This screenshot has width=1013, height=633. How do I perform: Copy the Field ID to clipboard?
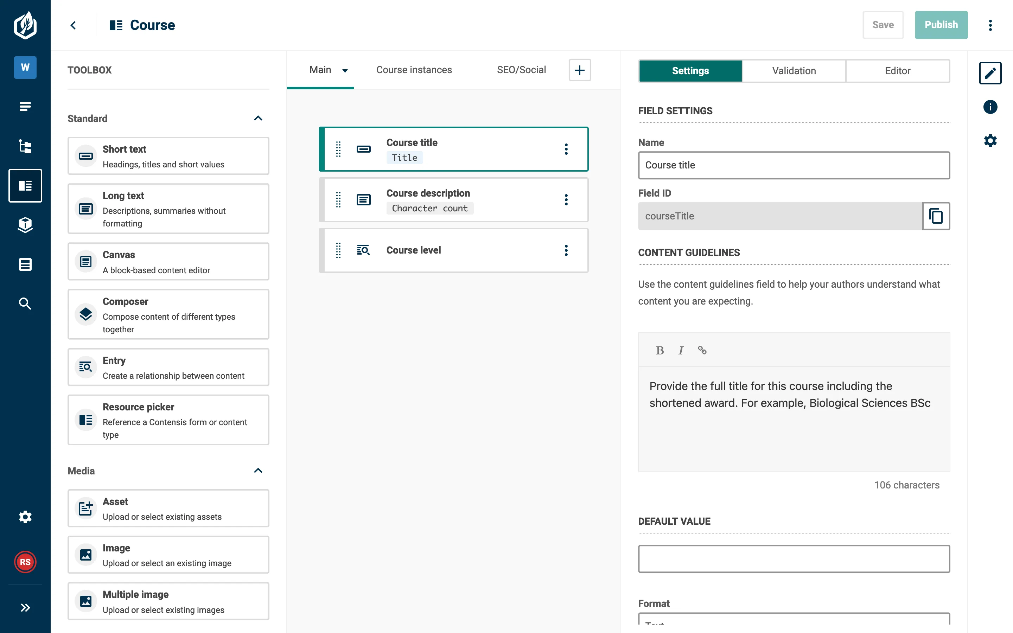click(x=936, y=216)
